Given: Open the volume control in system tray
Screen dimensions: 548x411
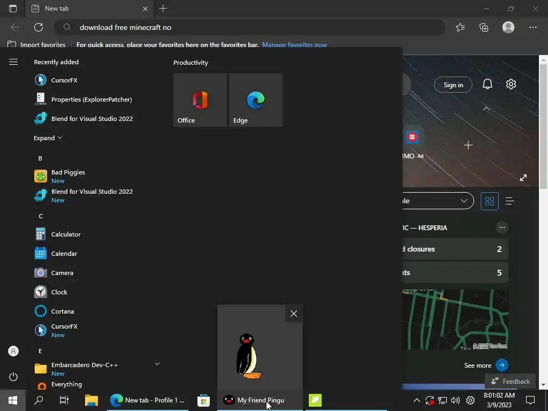Looking at the screenshot, I should pos(455,400).
